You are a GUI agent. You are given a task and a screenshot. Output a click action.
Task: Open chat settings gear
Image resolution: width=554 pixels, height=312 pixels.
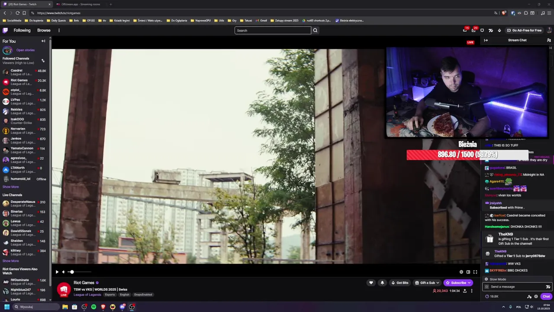click(536, 296)
